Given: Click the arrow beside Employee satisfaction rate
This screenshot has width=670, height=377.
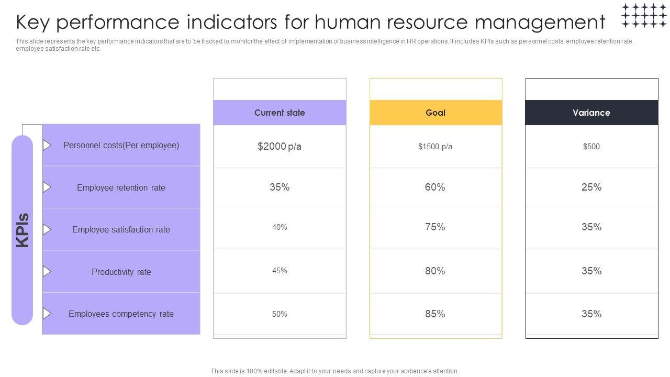Looking at the screenshot, I should (47, 229).
